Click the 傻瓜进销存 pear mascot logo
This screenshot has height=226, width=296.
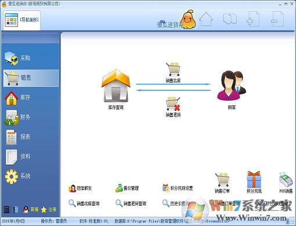[187, 19]
